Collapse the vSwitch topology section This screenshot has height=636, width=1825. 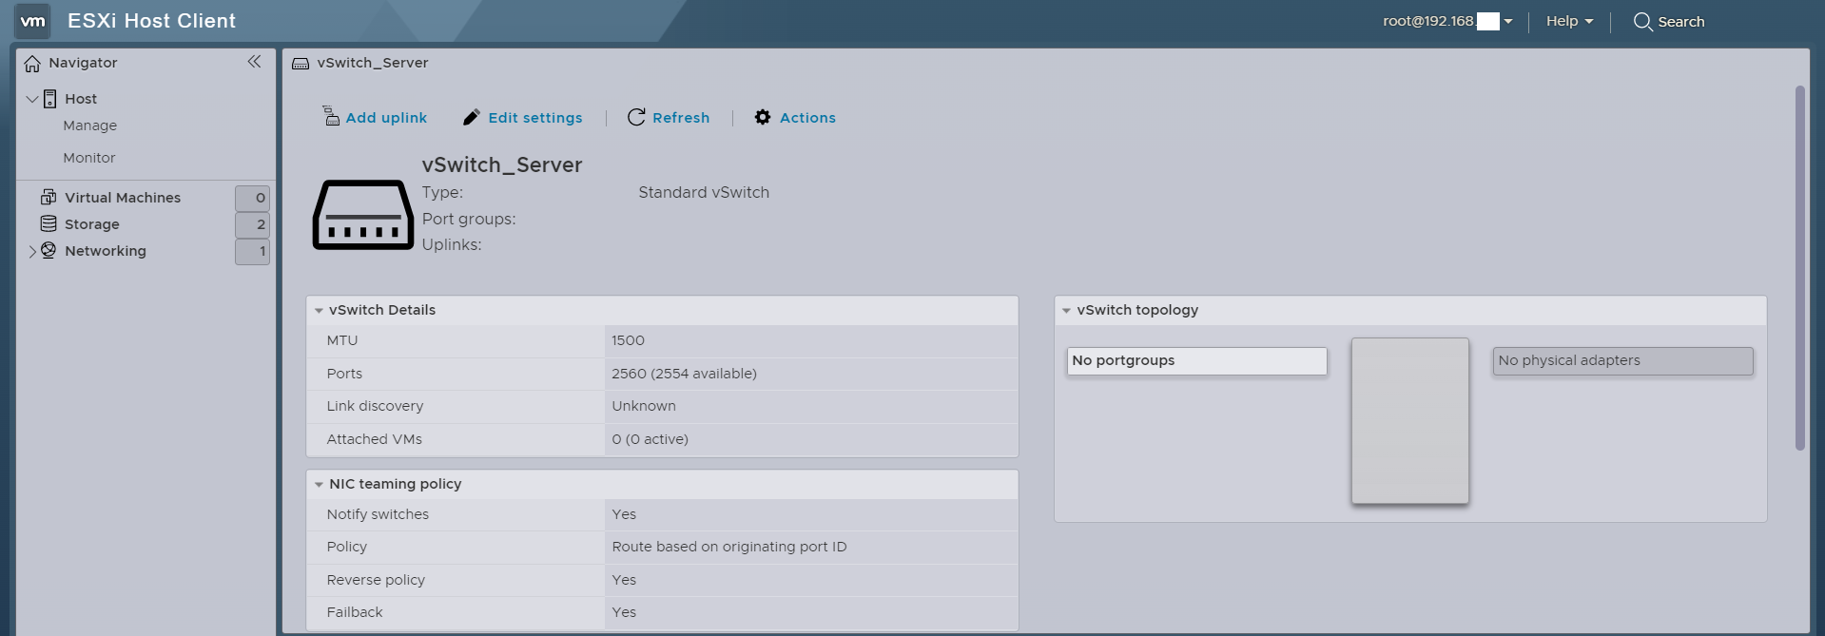[x=1066, y=311]
